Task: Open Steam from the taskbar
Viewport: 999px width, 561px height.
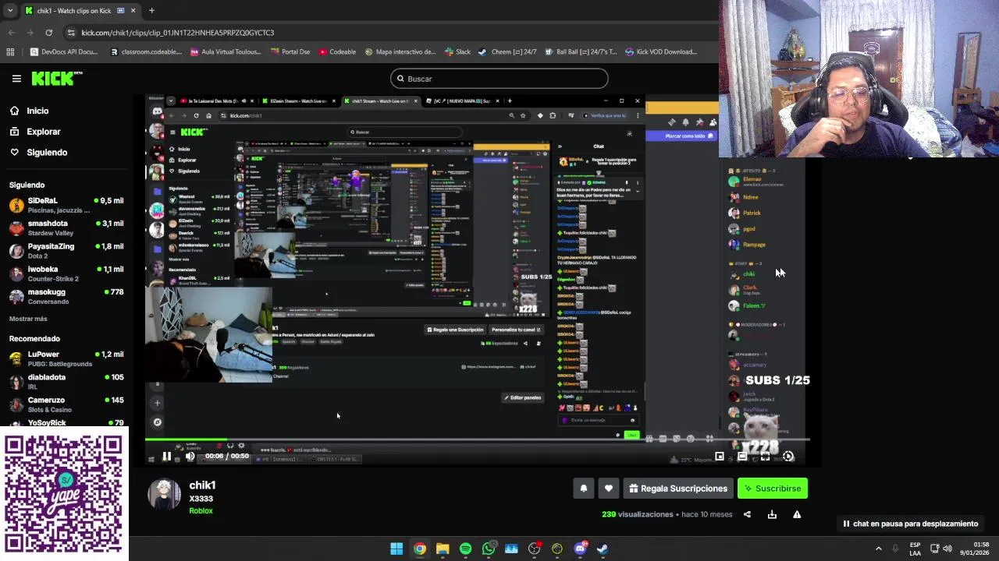Action: (x=603, y=549)
